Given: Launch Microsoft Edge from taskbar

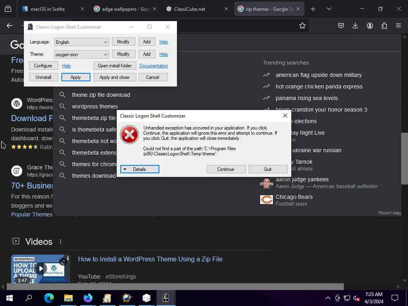Looking at the screenshot, I should pyautogui.click(x=49, y=298).
